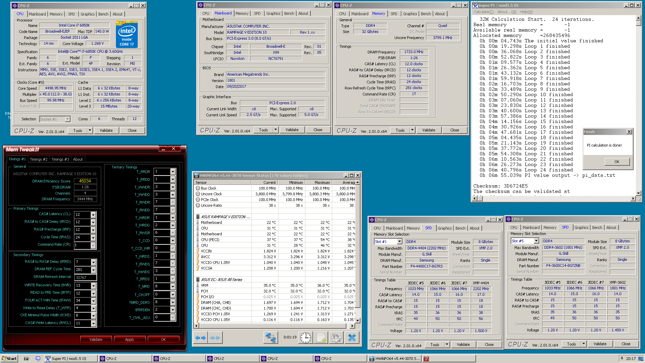This screenshot has height=363, width=645.
Task: Open HWiNFO sensor settings gear icon
Action: 336,338
